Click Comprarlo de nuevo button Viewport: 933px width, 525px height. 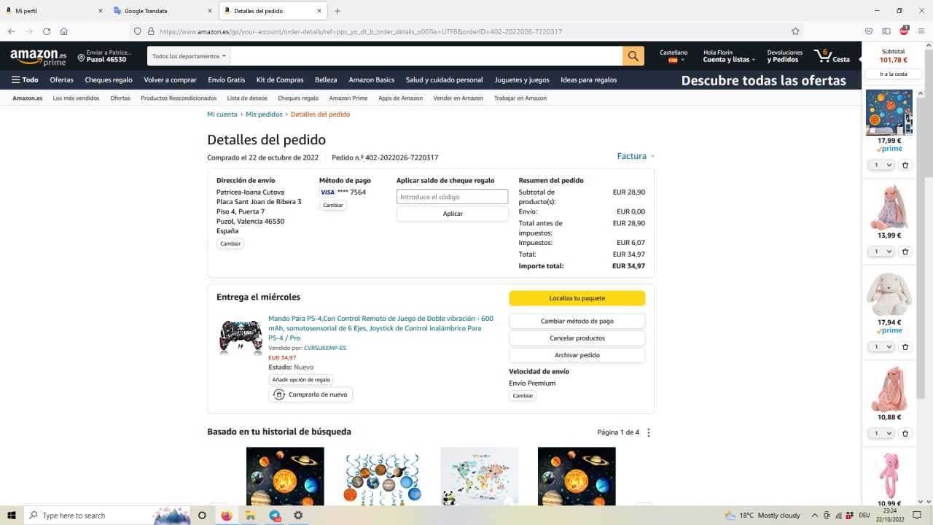(x=311, y=394)
